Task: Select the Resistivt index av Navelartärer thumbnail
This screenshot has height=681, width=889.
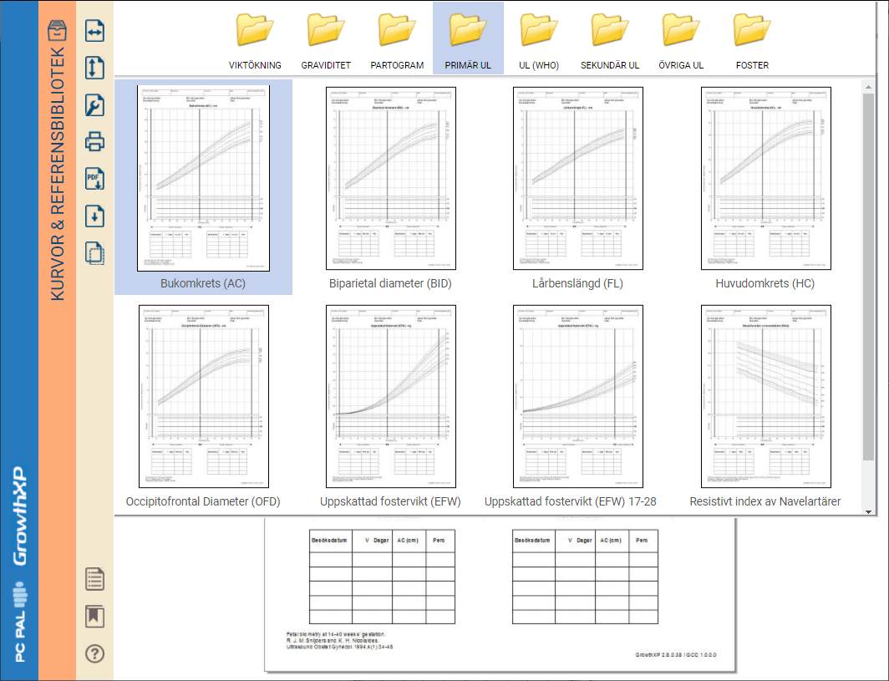Action: pos(766,396)
